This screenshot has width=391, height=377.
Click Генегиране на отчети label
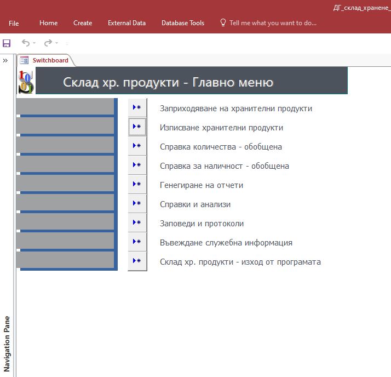coord(202,185)
